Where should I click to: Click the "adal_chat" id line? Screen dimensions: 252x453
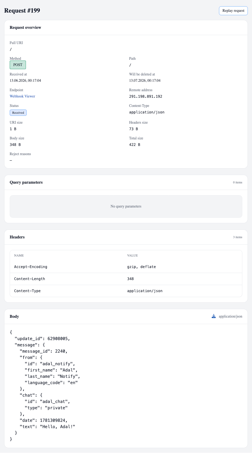[47, 401]
